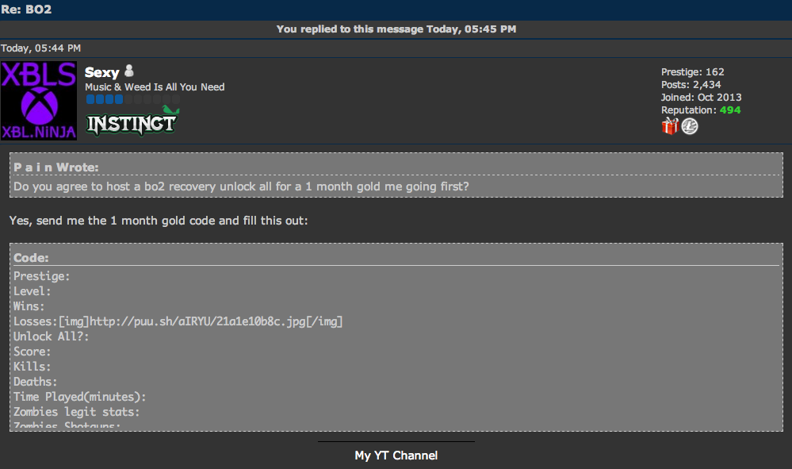Click the quoted text about bo2 recovery

click(x=240, y=186)
